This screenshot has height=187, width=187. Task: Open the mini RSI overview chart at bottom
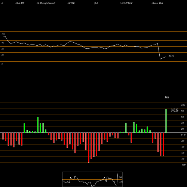(92, 179)
